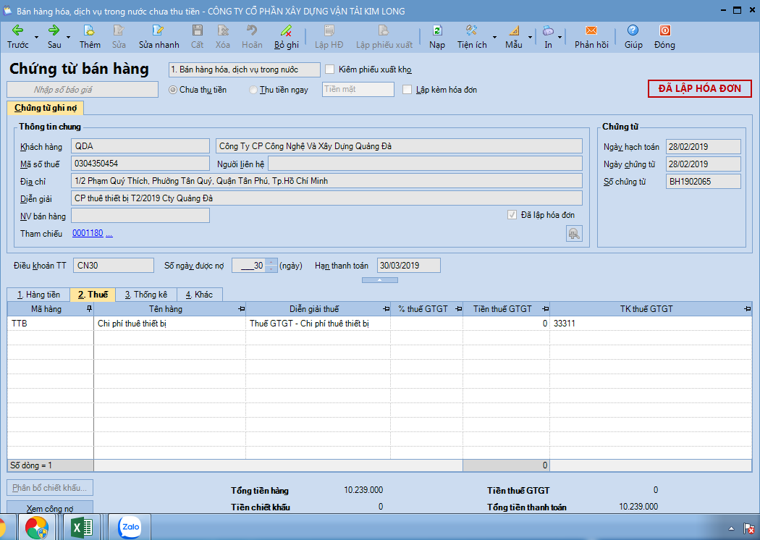Expand the In print options arrow
Screen dimensions: 760x540
(x=560, y=37)
